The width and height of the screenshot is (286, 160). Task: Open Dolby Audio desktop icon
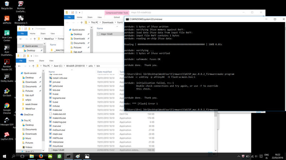(x=7, y=78)
